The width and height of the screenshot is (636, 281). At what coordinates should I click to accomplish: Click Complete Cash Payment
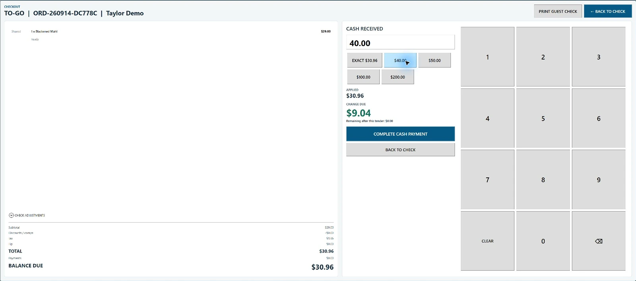point(400,134)
